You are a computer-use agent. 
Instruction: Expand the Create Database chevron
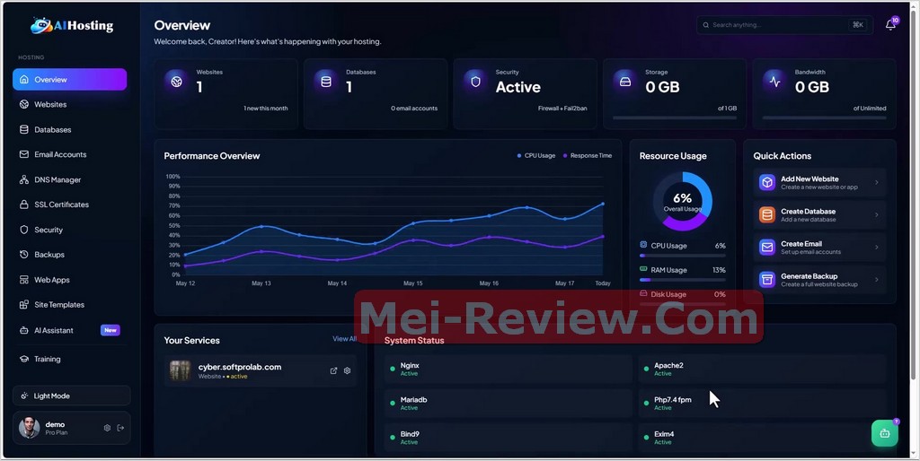877,215
